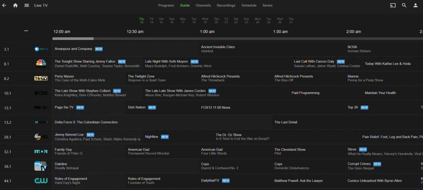Open the guide options three-dots icon

pyautogui.click(x=26, y=31)
